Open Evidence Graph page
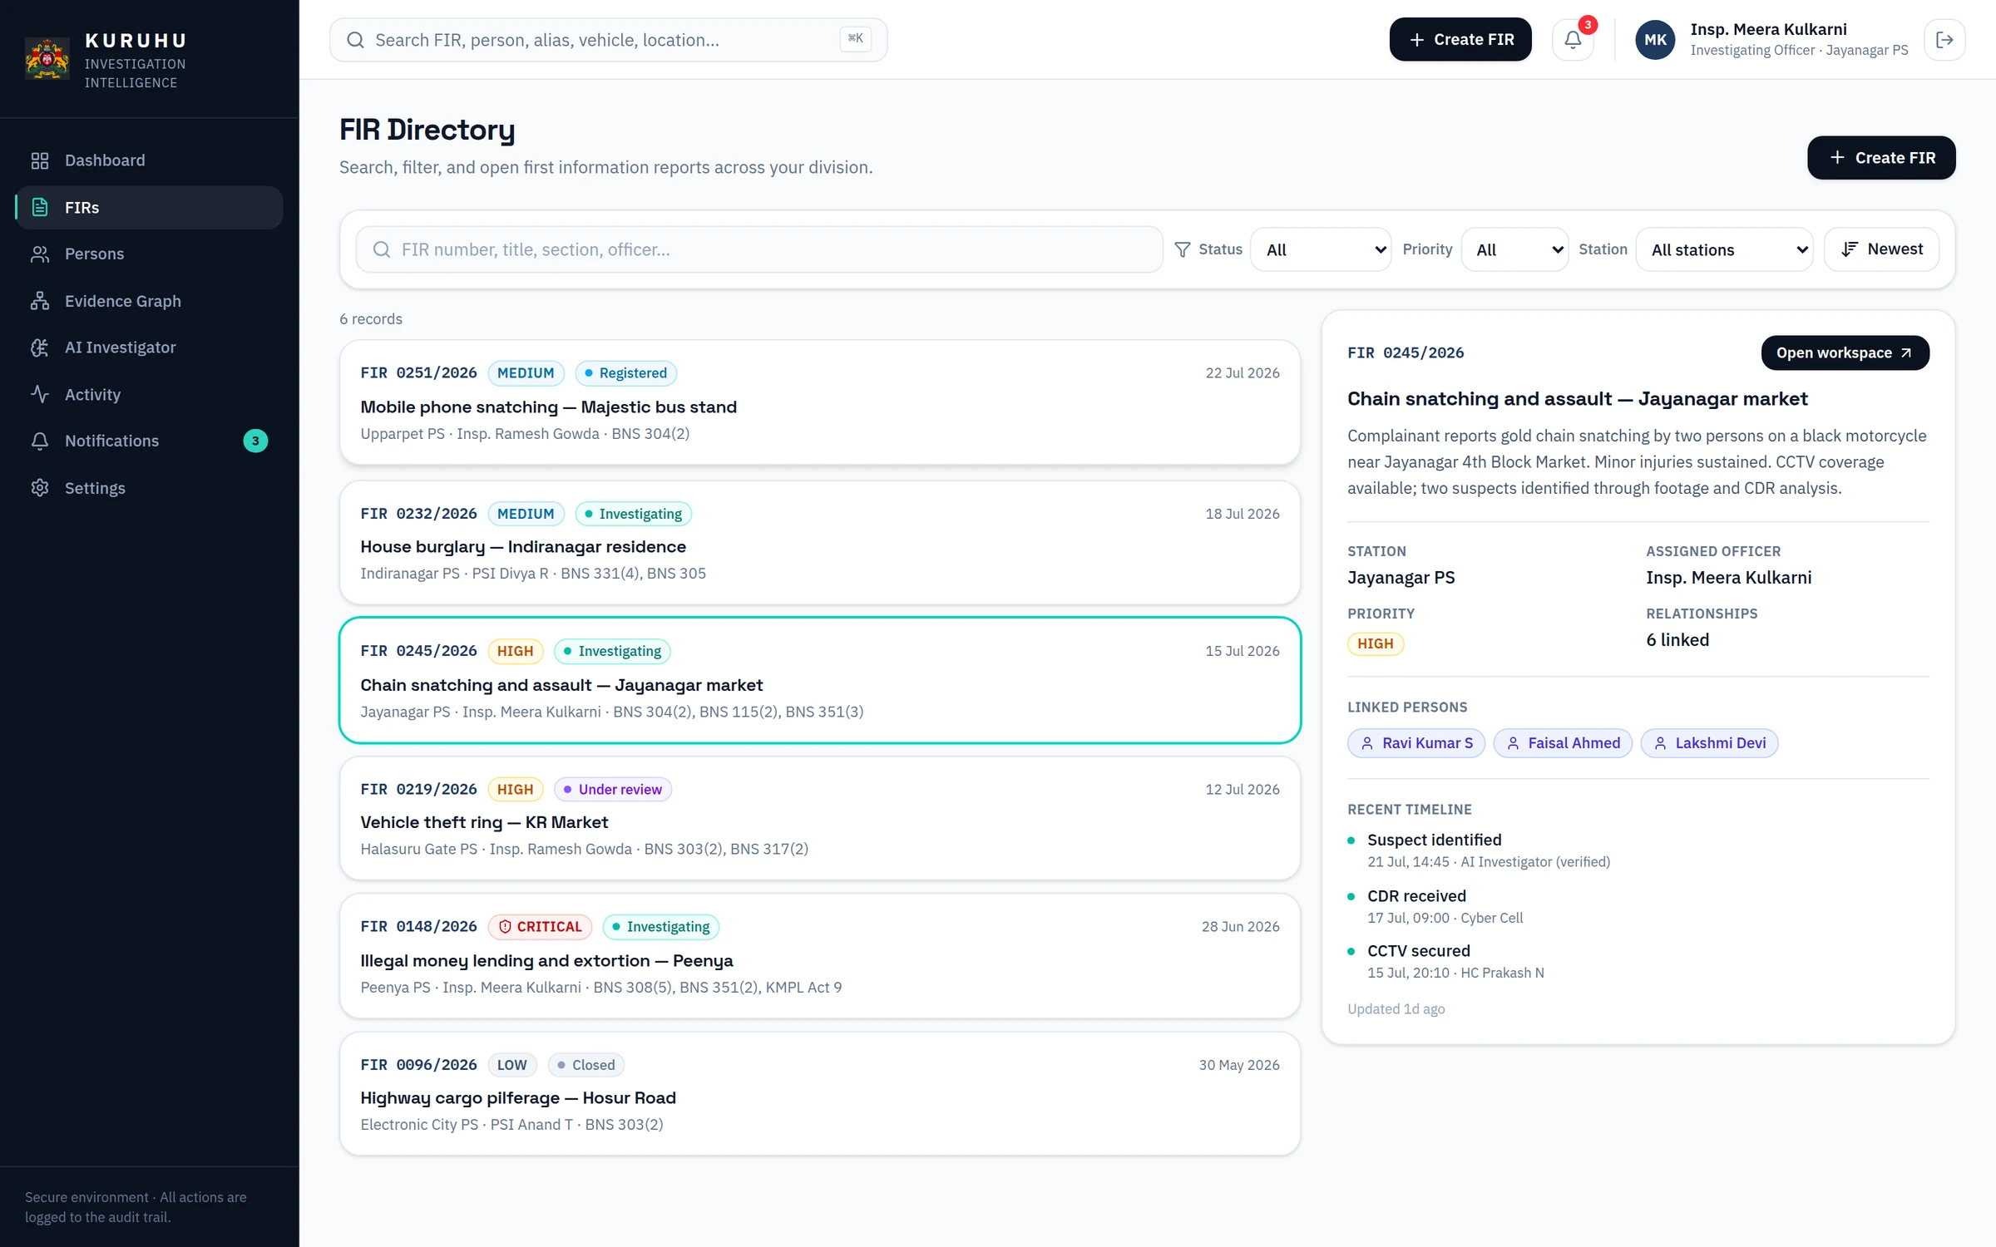Image resolution: width=1996 pixels, height=1247 pixels. click(x=150, y=301)
